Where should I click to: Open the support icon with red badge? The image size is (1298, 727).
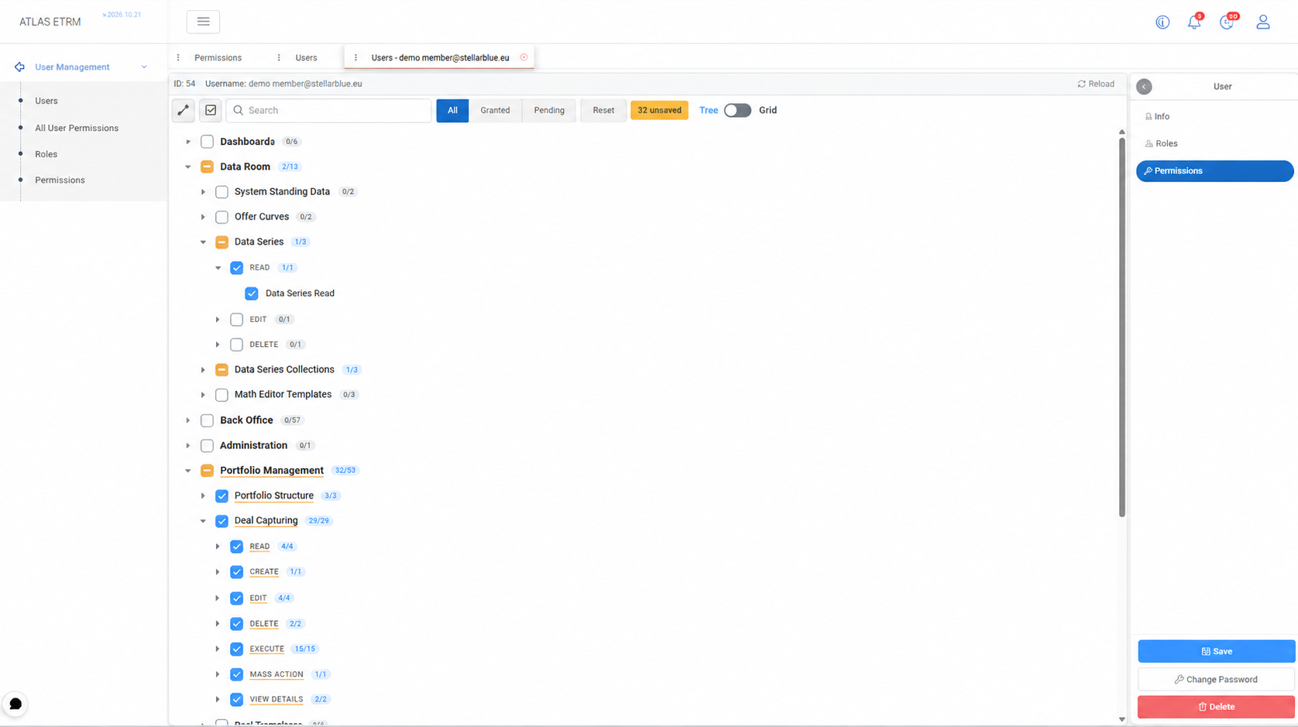[x=1227, y=22]
